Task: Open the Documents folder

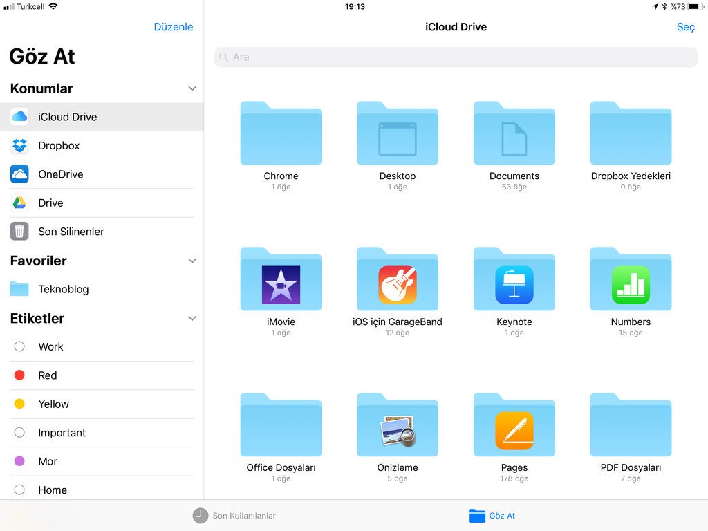Action: click(x=514, y=133)
